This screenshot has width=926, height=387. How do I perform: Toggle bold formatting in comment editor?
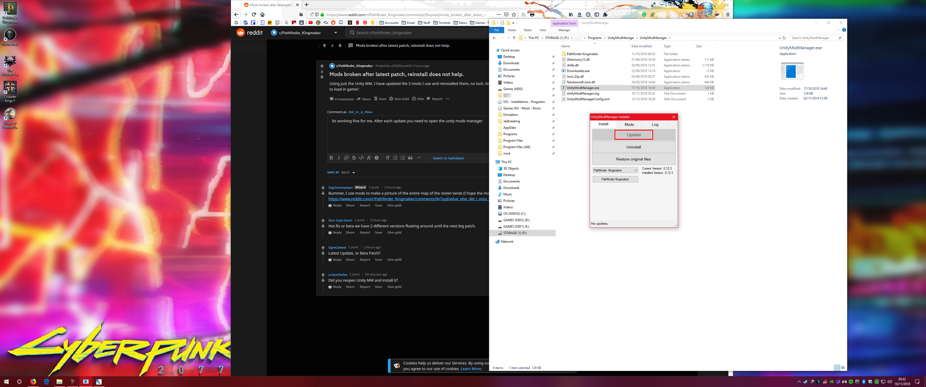pos(331,158)
